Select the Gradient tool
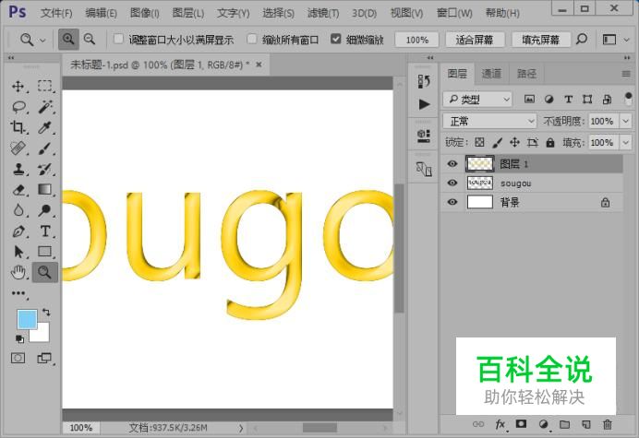The width and height of the screenshot is (639, 438). click(x=45, y=190)
